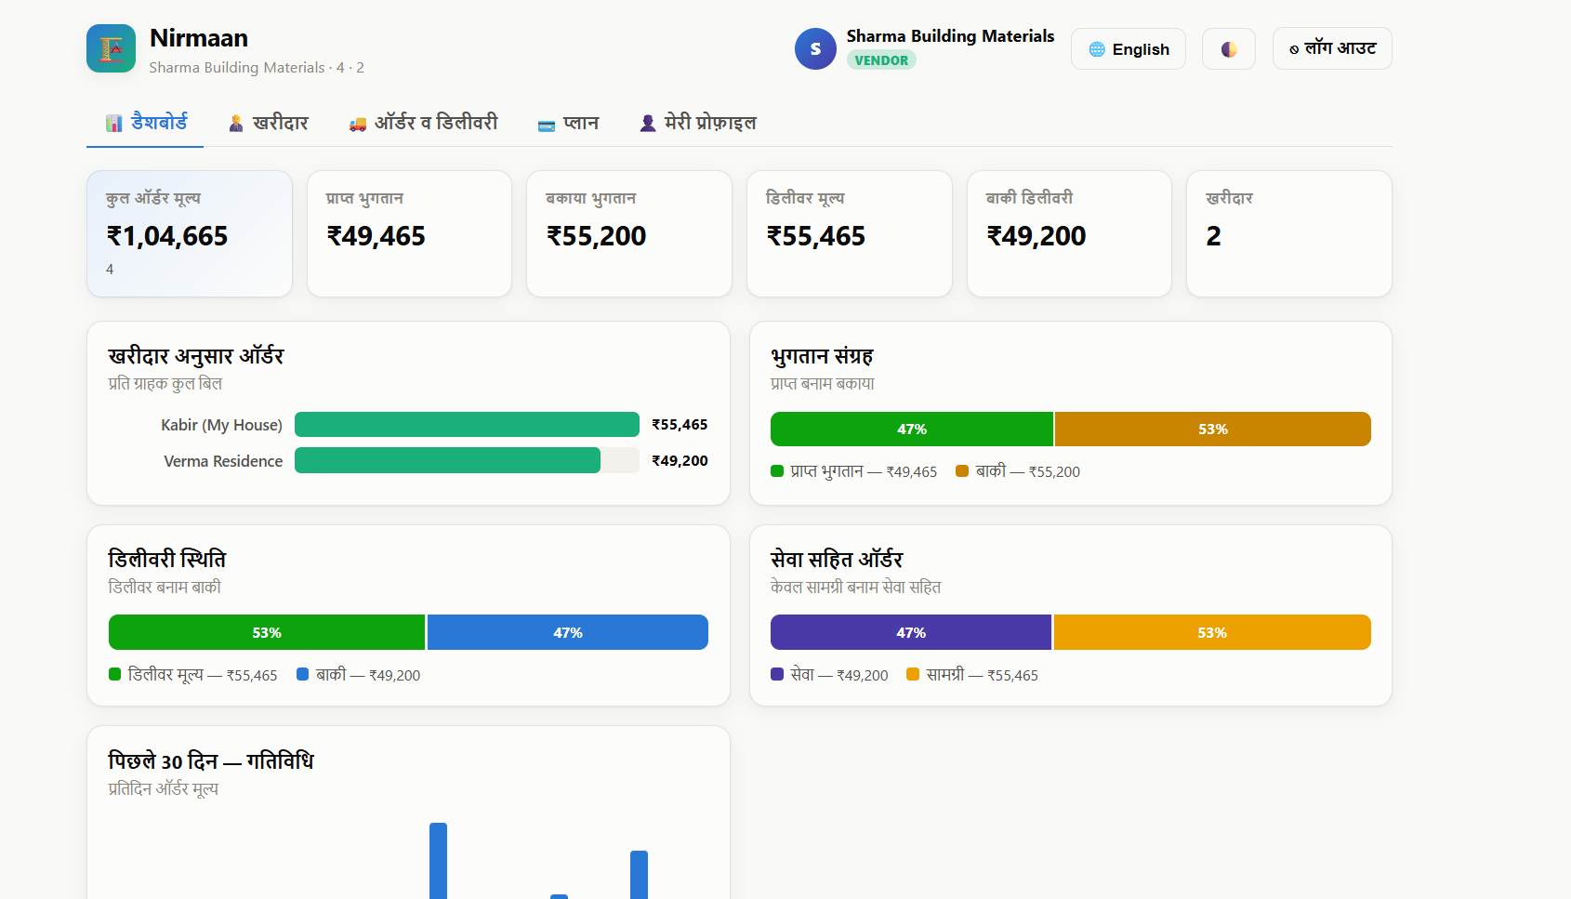Open the मेरी प्रोफ़ाइल tab

pyautogui.click(x=698, y=123)
